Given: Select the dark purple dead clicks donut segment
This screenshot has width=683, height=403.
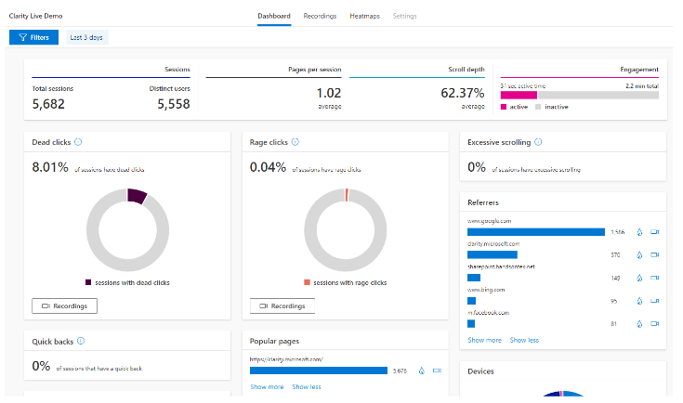Looking at the screenshot, I should coord(137,196).
